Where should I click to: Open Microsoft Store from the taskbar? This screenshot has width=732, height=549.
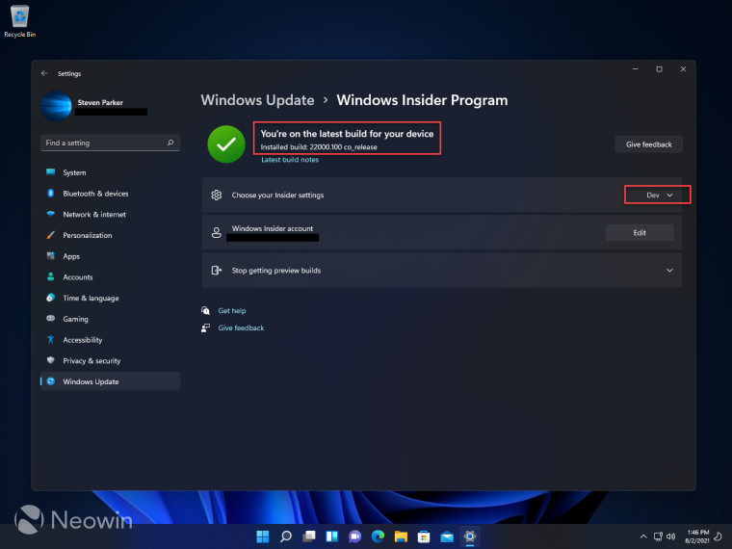point(424,536)
